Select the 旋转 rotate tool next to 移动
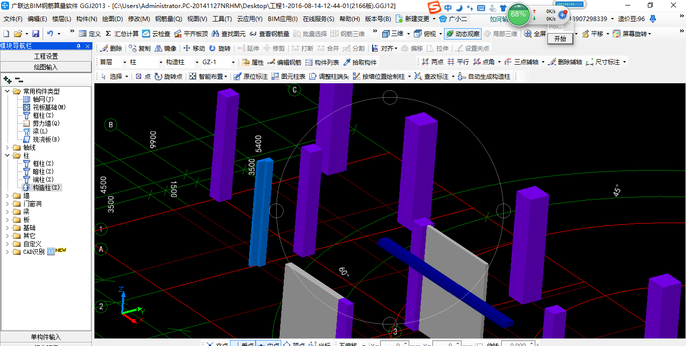The height and width of the screenshot is (346, 686). [220, 48]
